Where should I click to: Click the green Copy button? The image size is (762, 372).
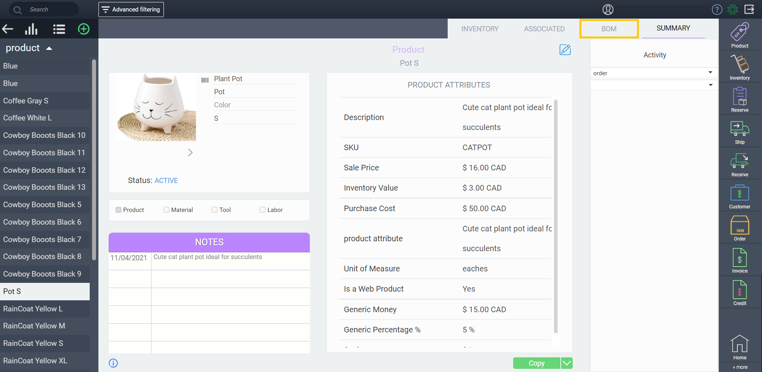point(537,363)
